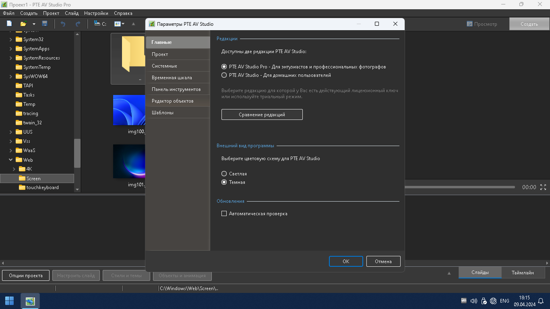Viewport: 550px width, 309px height.
Task: Click the Redo arrow icon
Action: click(x=78, y=24)
